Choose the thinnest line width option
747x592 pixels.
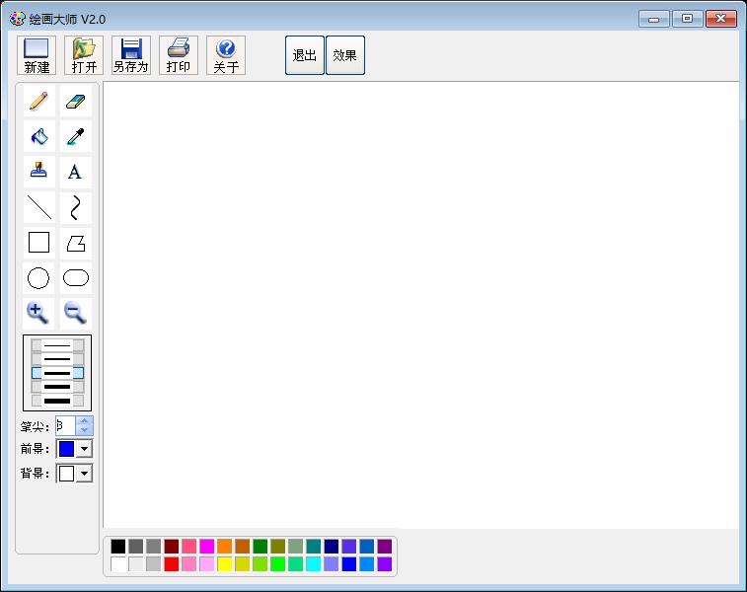pos(57,345)
